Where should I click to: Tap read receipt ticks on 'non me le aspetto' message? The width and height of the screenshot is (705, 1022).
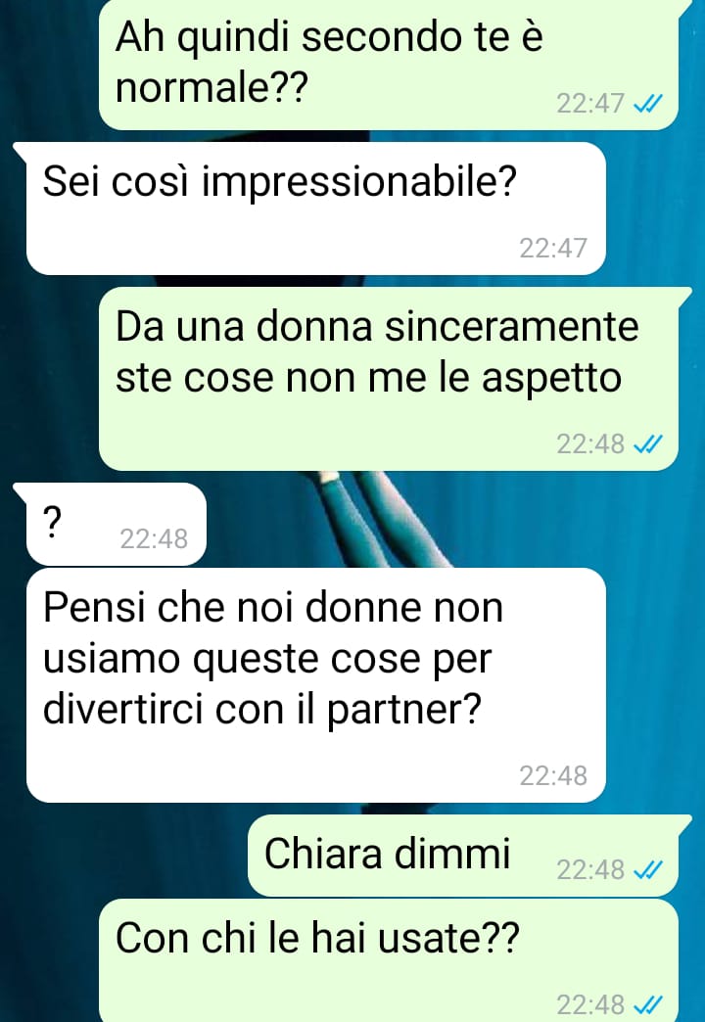pos(648,443)
